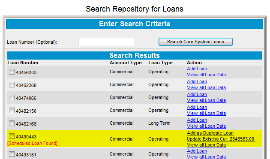This screenshot has width=270, height=159.
Task: Select loan number text 40490443
Action: pyautogui.click(x=26, y=137)
